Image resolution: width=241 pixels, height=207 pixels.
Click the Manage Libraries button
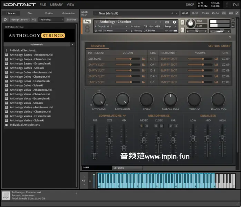19,20
